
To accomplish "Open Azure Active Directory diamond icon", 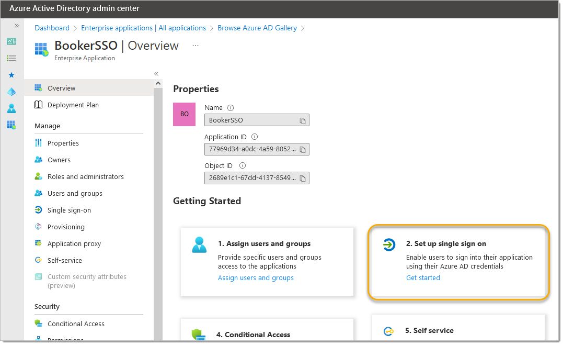I will click(x=12, y=92).
